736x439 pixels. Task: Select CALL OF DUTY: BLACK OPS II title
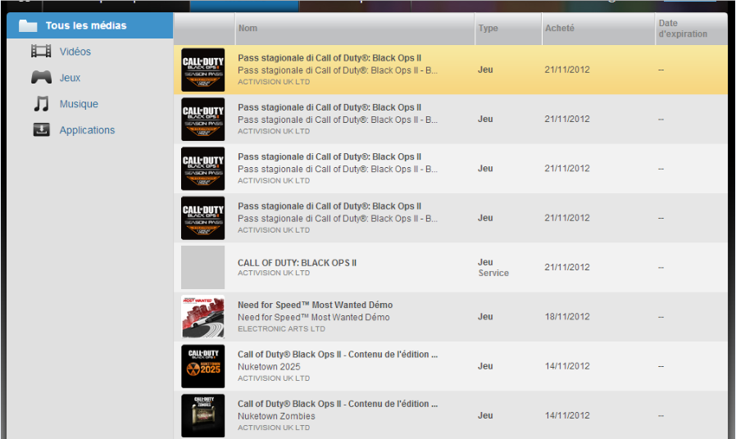click(298, 263)
